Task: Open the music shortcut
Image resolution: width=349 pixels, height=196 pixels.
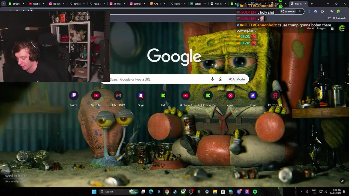Action: pos(230,99)
